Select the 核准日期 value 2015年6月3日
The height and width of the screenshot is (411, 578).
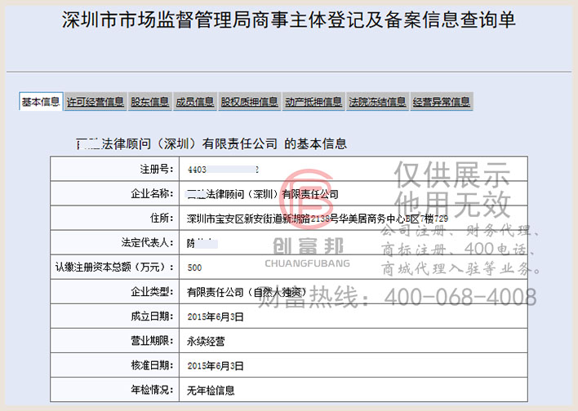216,366
